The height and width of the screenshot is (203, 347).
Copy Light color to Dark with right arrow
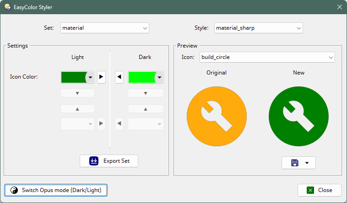101,77
